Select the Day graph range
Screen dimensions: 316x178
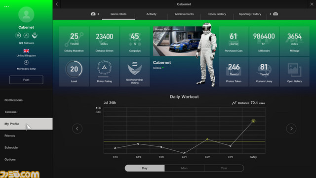tap(145, 168)
